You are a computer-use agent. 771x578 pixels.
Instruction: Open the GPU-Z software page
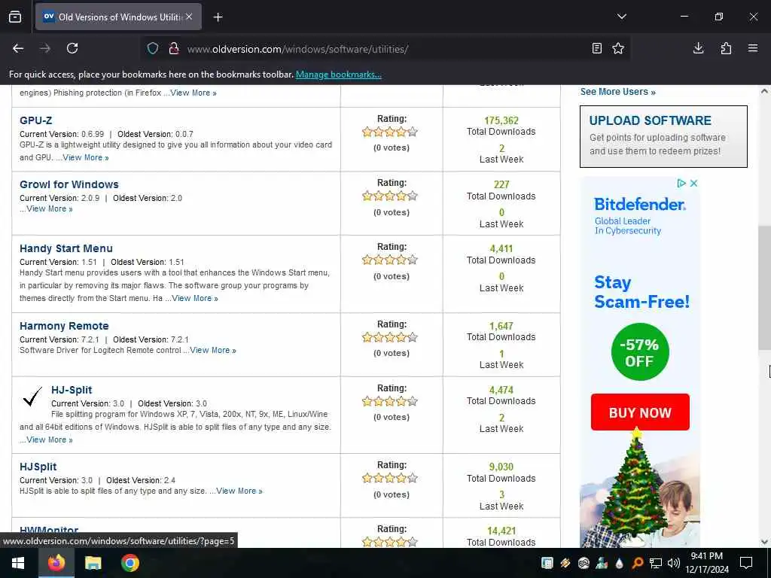pyautogui.click(x=36, y=120)
